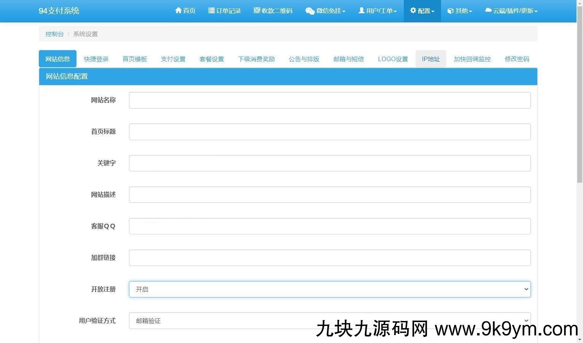This screenshot has height=343, width=583.
Task: Click the 控制台 breadcrumb link
Action: 54,34
